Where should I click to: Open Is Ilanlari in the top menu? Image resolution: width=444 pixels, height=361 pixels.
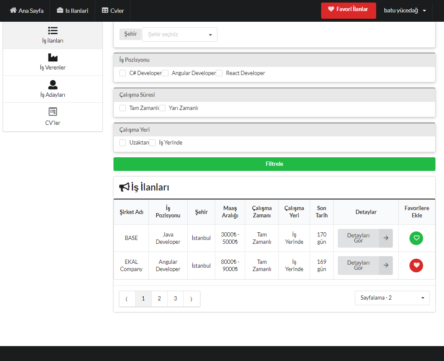click(x=73, y=11)
